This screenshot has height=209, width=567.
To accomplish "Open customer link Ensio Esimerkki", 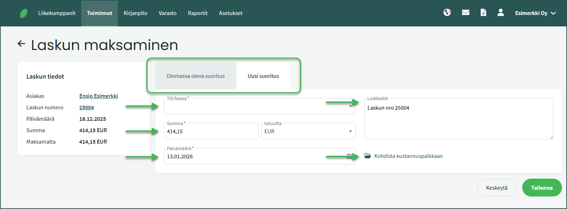I will pyautogui.click(x=98, y=96).
